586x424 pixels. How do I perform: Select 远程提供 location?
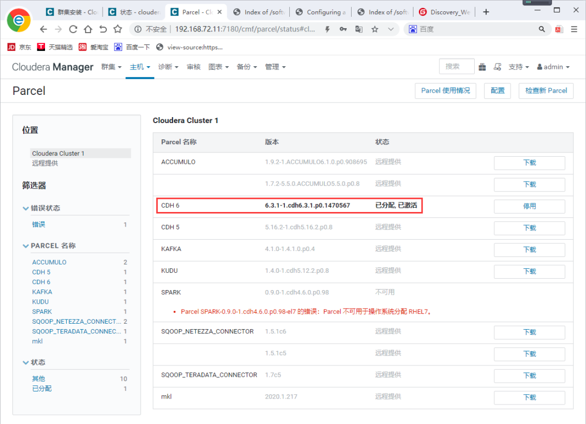[45, 163]
